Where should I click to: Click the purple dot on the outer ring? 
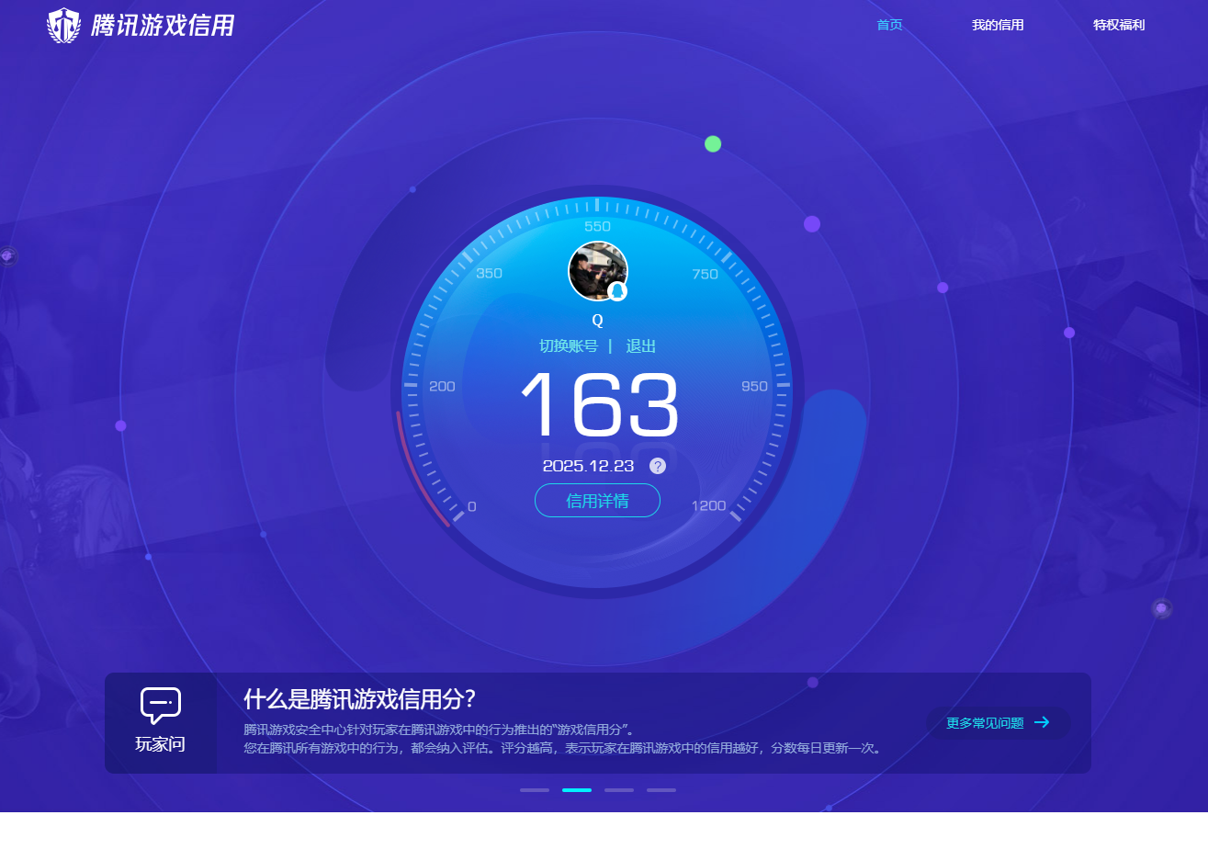click(x=812, y=223)
